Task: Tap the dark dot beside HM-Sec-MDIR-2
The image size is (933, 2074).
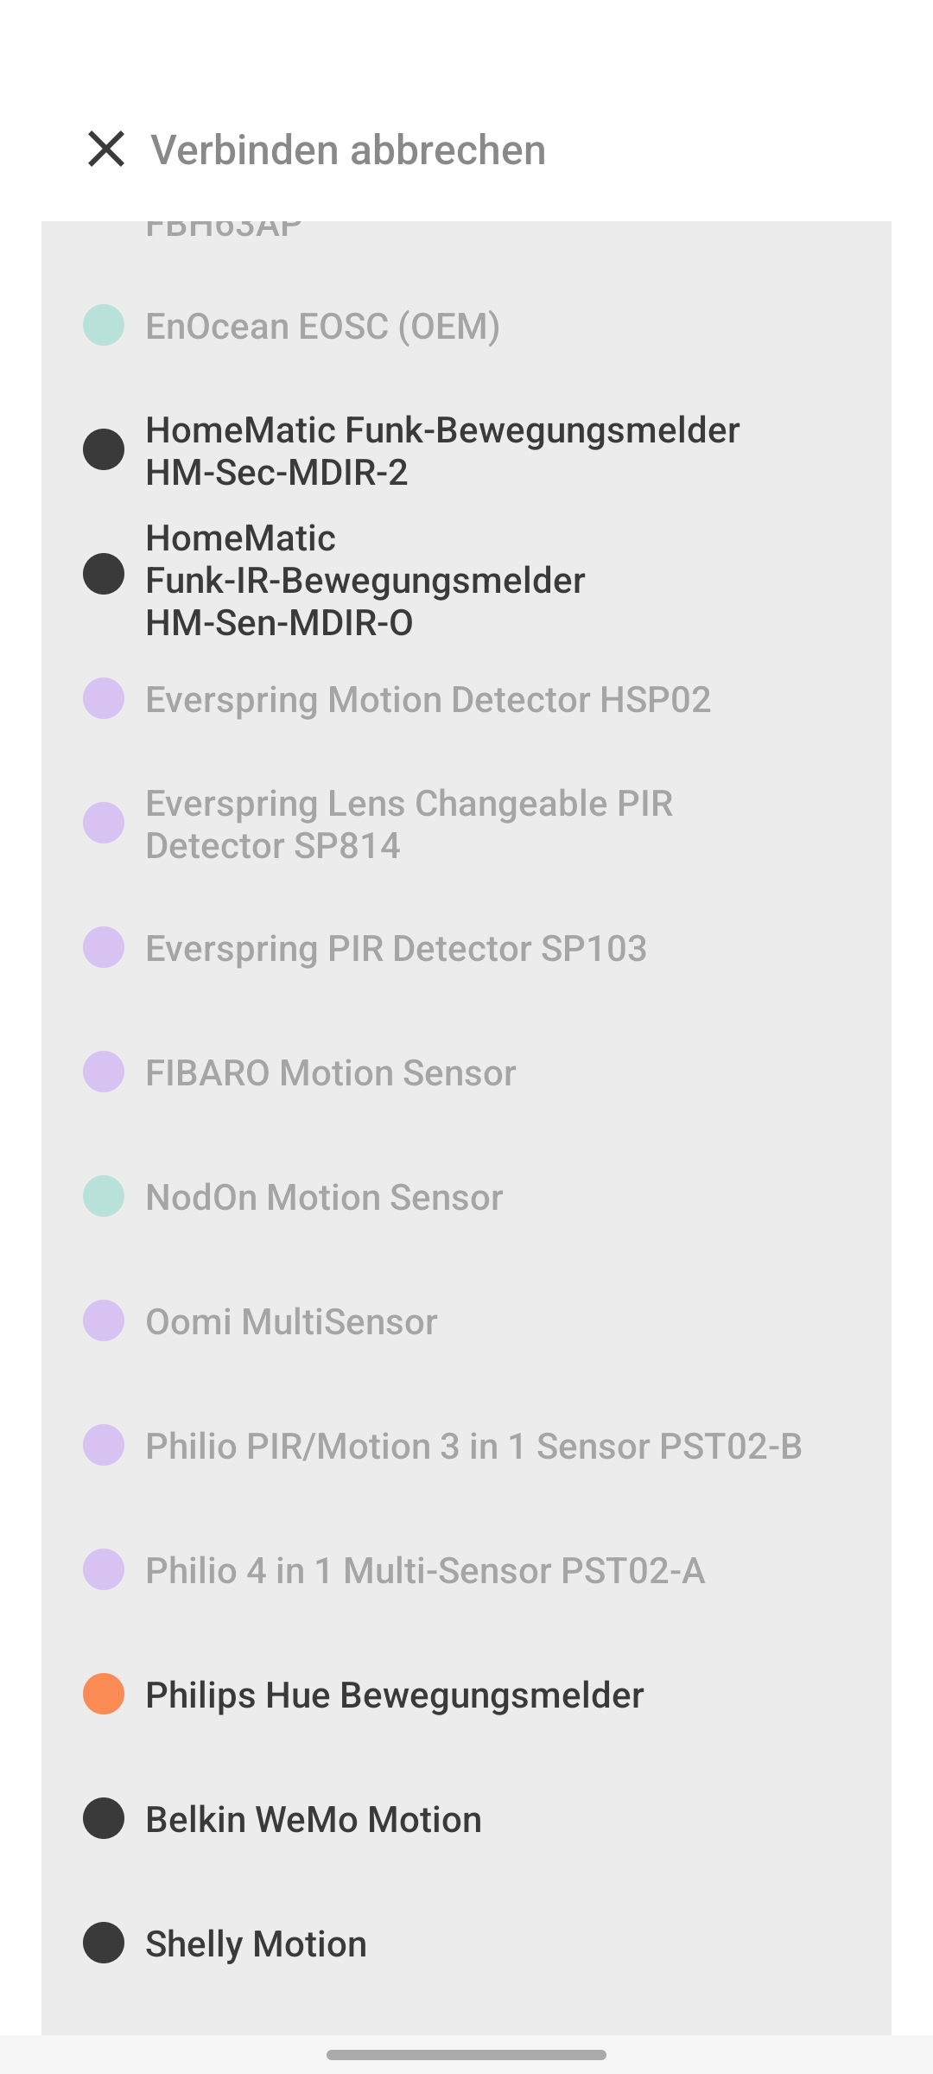Action: coord(104,449)
